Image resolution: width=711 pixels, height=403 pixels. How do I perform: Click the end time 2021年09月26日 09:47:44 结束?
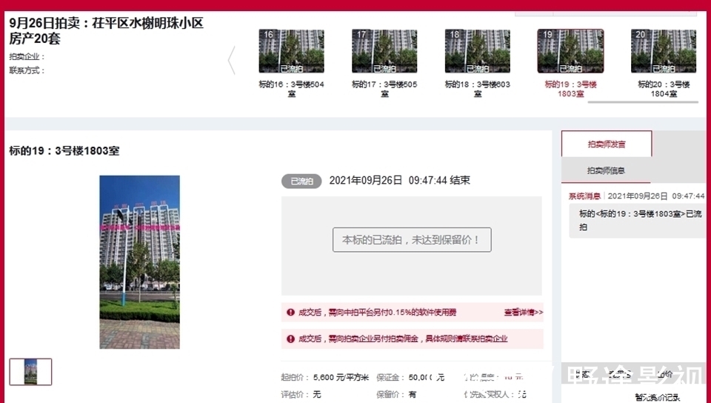click(399, 181)
